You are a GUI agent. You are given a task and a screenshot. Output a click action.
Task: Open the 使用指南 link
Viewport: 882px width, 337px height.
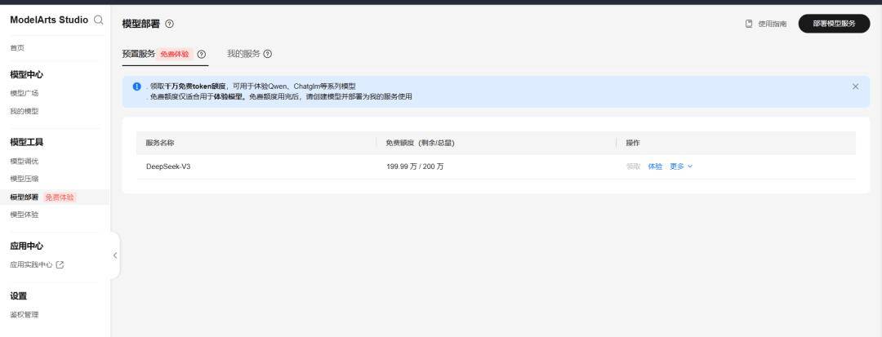(x=773, y=24)
